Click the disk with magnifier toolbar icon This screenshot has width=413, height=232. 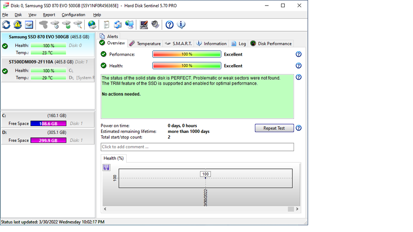tap(78, 25)
